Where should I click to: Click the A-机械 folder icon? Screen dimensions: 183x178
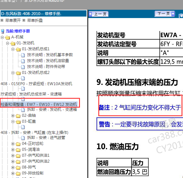8,38
